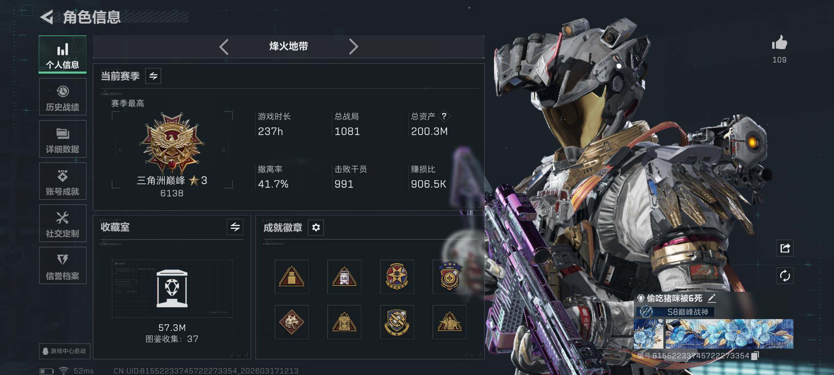
Task: Switch to previous mode with left chevron
Action: pos(224,47)
